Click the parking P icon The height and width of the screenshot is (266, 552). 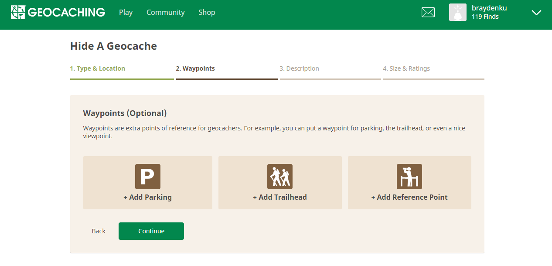(x=148, y=177)
